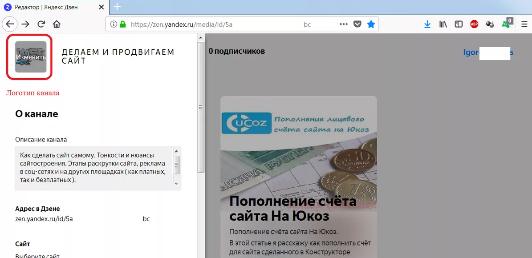Click the Выберите сайт site selector
This screenshot has height=258, width=532.
point(37,256)
